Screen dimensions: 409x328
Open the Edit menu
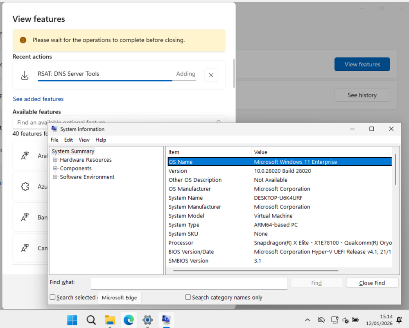[x=68, y=140]
